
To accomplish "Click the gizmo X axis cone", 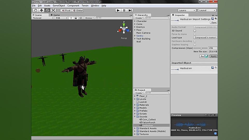I will click(x=120, y=31).
